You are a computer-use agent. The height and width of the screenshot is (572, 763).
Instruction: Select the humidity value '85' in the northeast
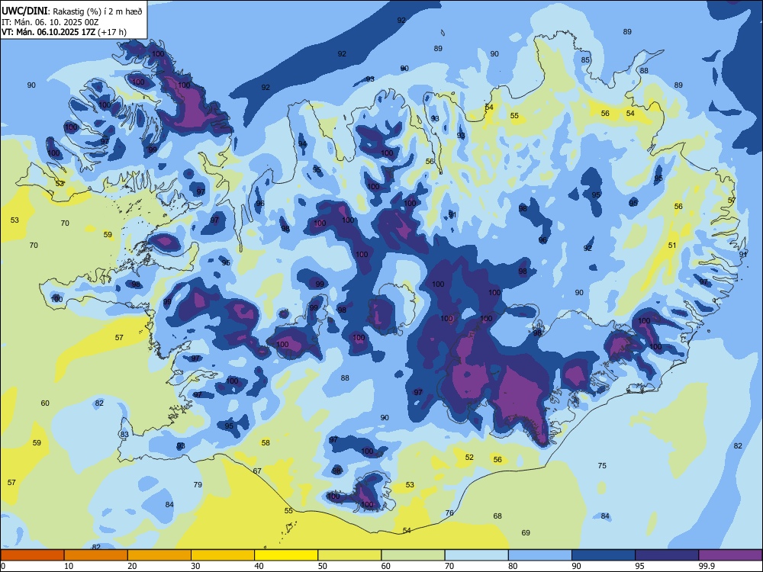[585, 59]
